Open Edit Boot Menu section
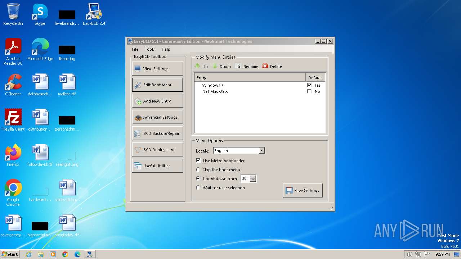 (158, 85)
